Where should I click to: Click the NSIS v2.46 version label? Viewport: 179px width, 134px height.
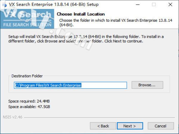(x=13, y=117)
